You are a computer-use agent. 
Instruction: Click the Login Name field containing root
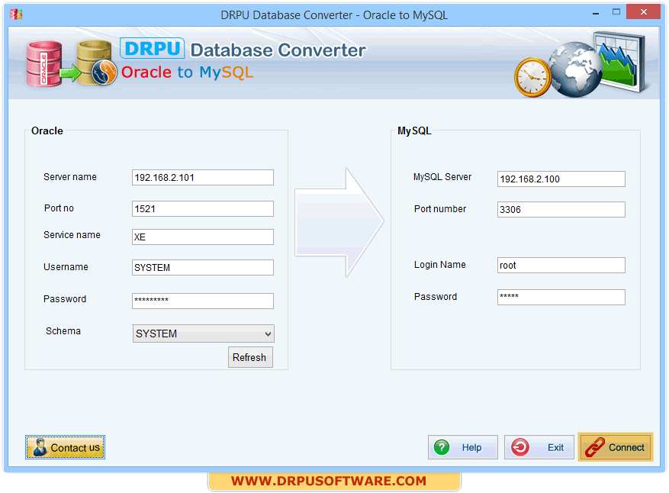click(x=561, y=265)
